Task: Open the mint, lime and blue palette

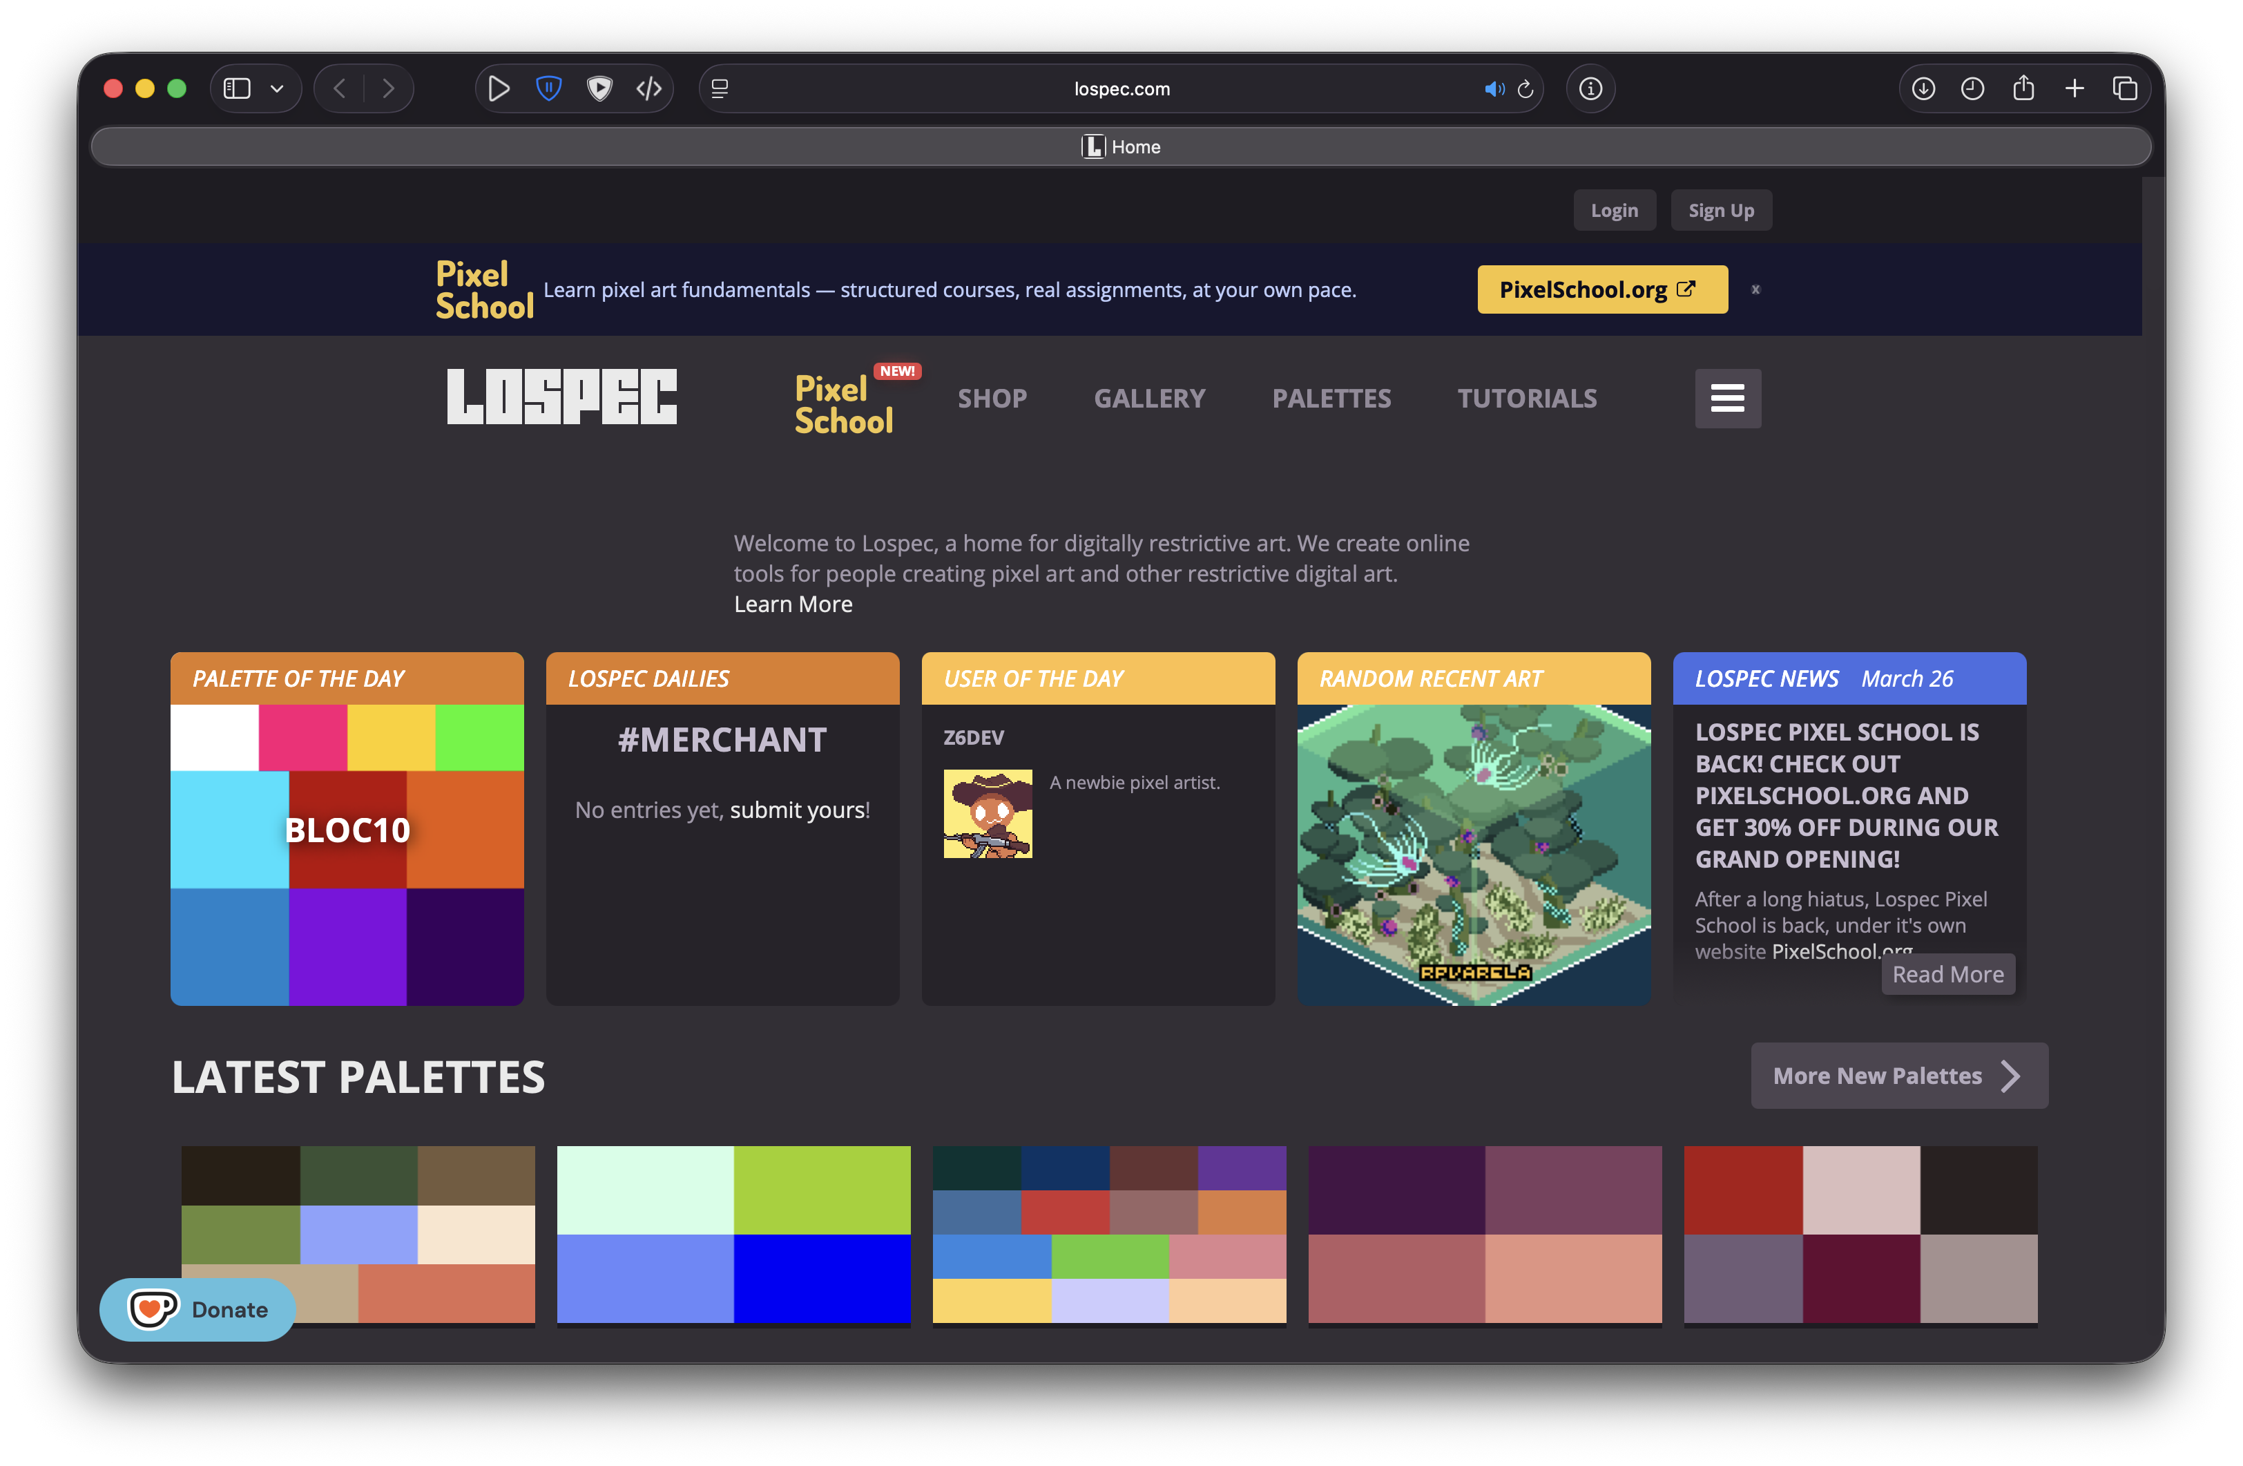Action: 733,1235
